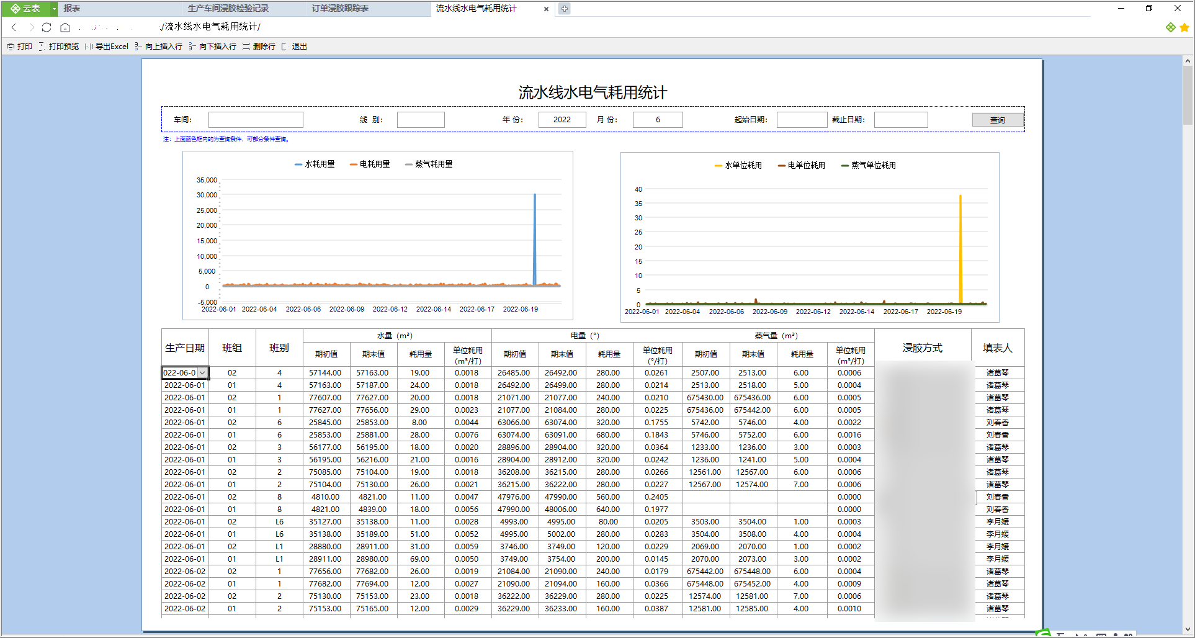Viewport: 1195px width, 638px height.
Task: Switch to 生产车间浸胶检验记录 tab
Action: 228,9
